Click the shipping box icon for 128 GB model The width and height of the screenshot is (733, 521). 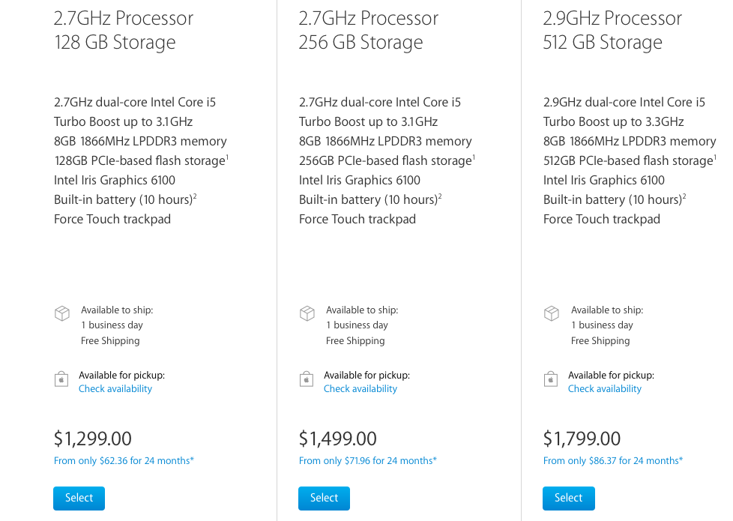(61, 313)
